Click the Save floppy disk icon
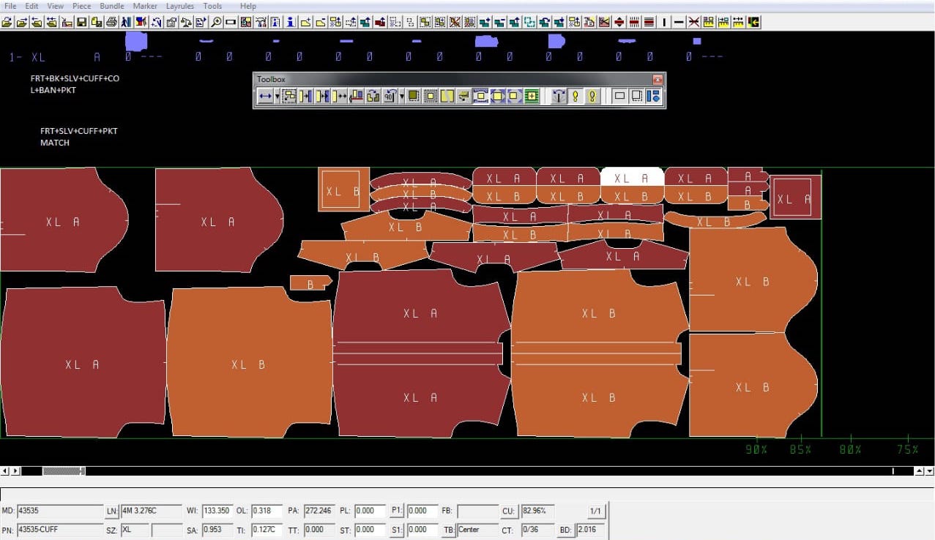This screenshot has width=935, height=540. pyautogui.click(x=82, y=22)
